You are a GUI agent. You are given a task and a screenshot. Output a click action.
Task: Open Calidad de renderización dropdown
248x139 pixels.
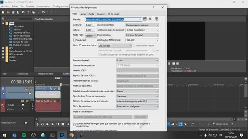(138, 91)
